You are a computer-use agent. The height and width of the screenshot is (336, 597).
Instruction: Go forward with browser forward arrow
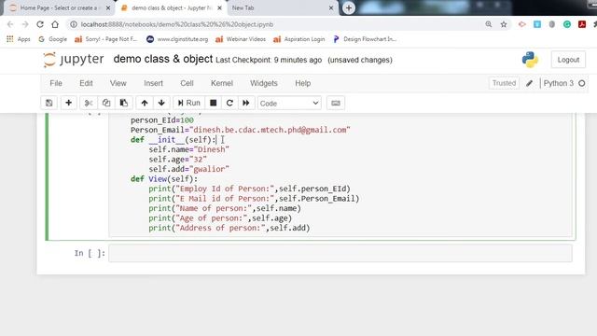click(x=25, y=24)
